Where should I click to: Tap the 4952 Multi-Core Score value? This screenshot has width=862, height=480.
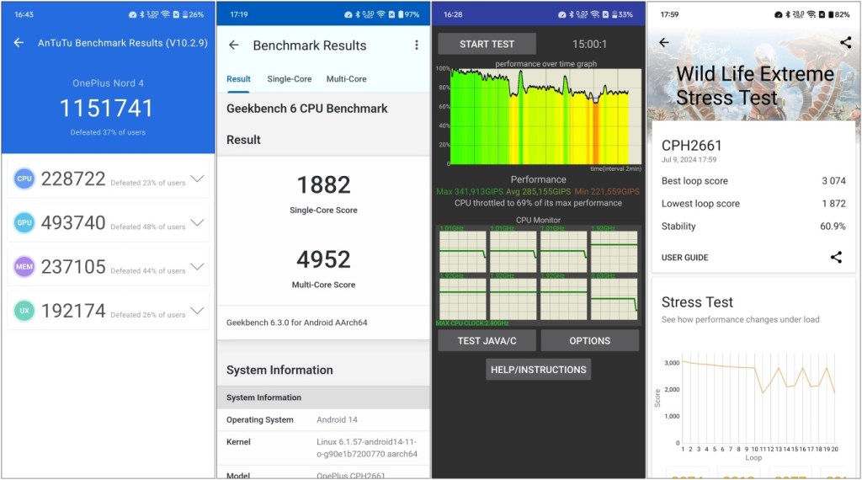(x=323, y=259)
